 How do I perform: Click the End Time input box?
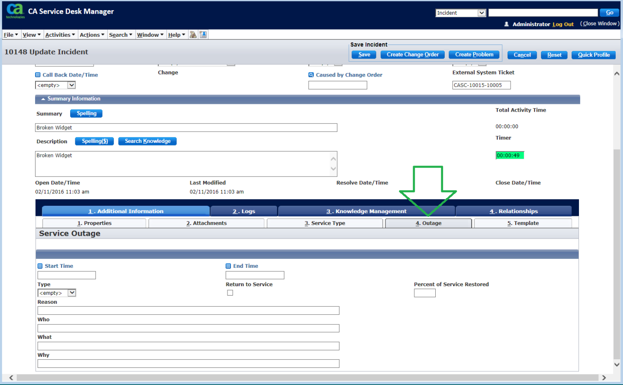coord(255,275)
